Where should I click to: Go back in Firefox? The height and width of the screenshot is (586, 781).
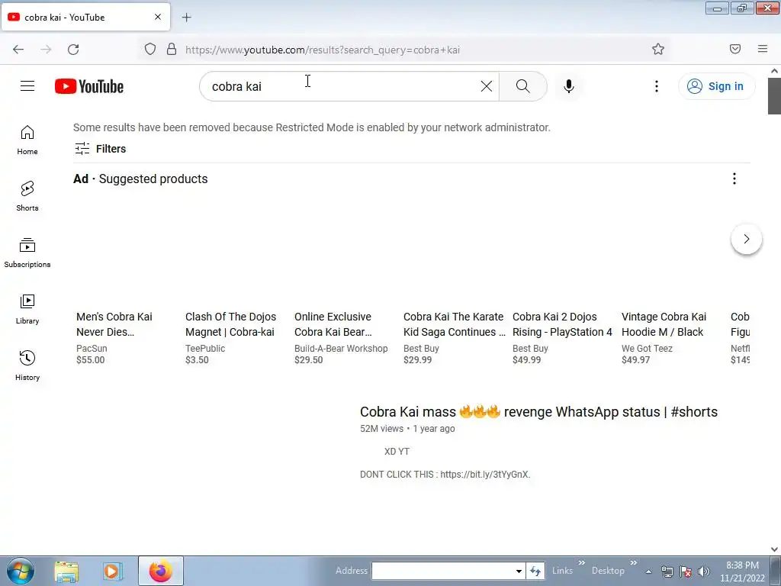18,50
